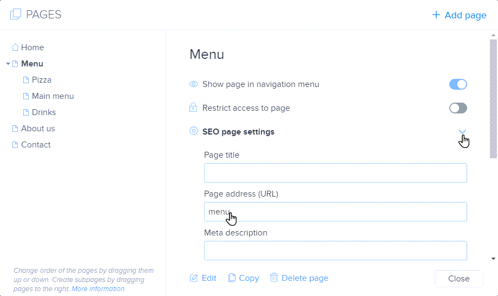This screenshot has height=296, width=498.
Task: Click the SEO page settings heading
Action: pos(238,132)
